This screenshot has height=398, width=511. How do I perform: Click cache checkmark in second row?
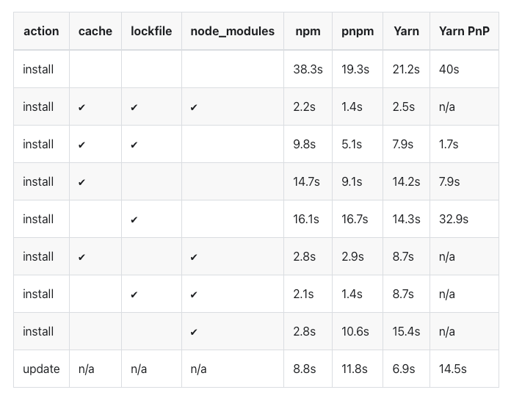point(81,107)
